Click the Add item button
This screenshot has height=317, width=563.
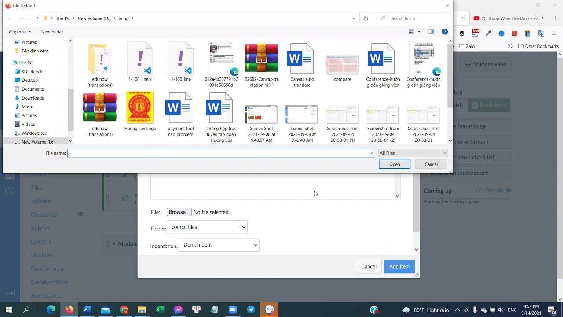click(399, 266)
